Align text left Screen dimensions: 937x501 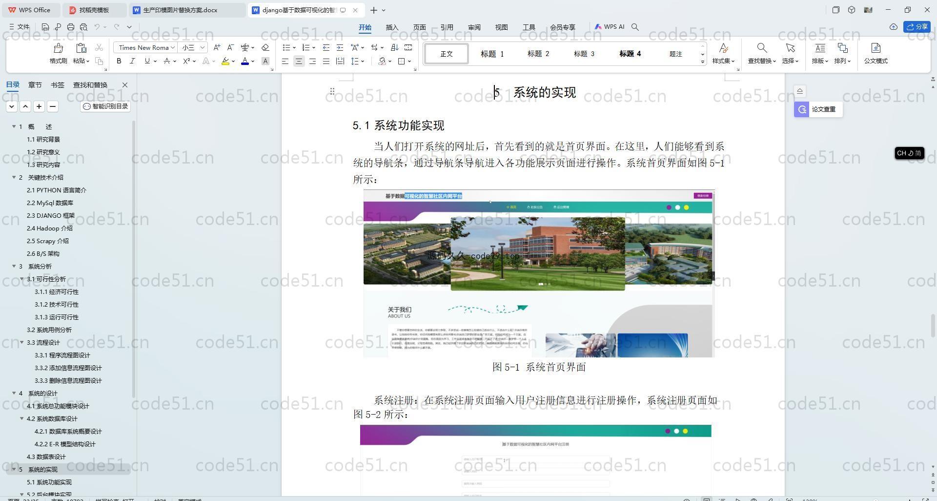point(285,61)
